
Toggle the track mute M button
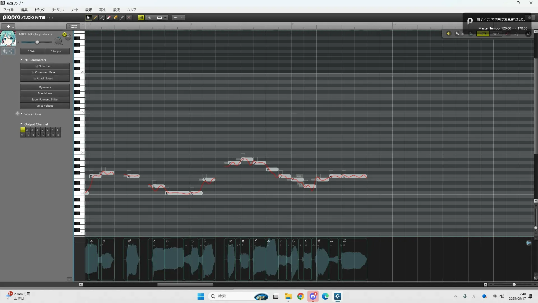pos(68,37)
